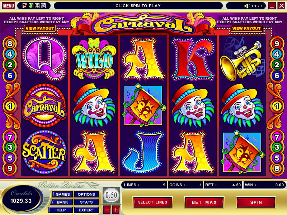Click the green dollar sign icon
The image size is (287, 215).
(x=31, y=6)
